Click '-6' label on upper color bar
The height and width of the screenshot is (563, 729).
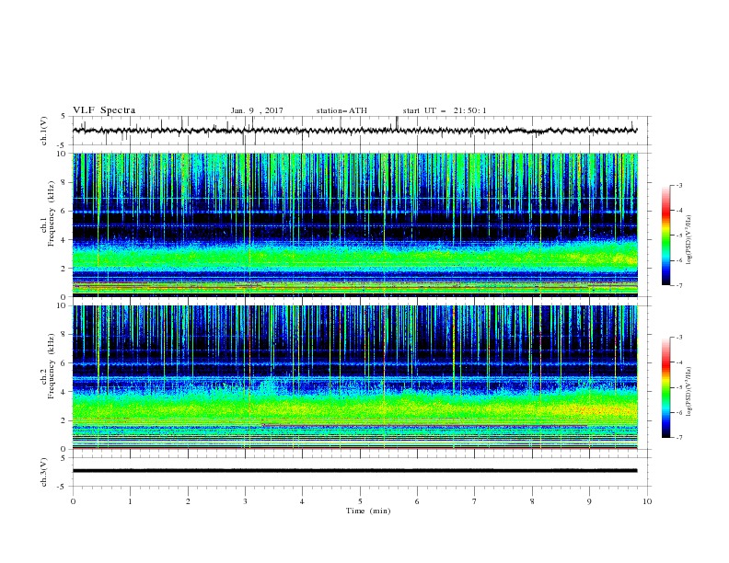pos(679,260)
